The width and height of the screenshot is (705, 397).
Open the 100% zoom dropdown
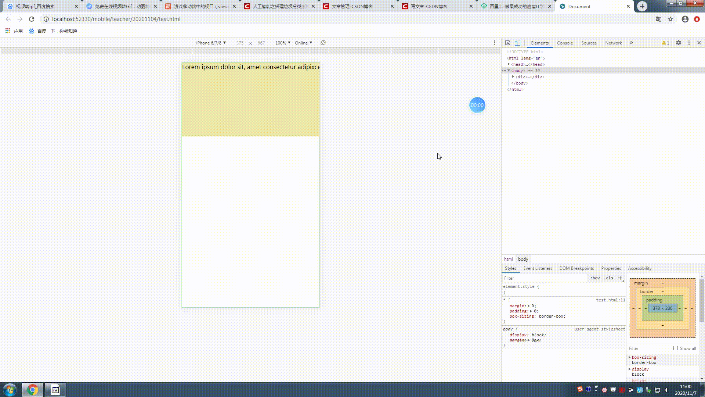click(283, 43)
